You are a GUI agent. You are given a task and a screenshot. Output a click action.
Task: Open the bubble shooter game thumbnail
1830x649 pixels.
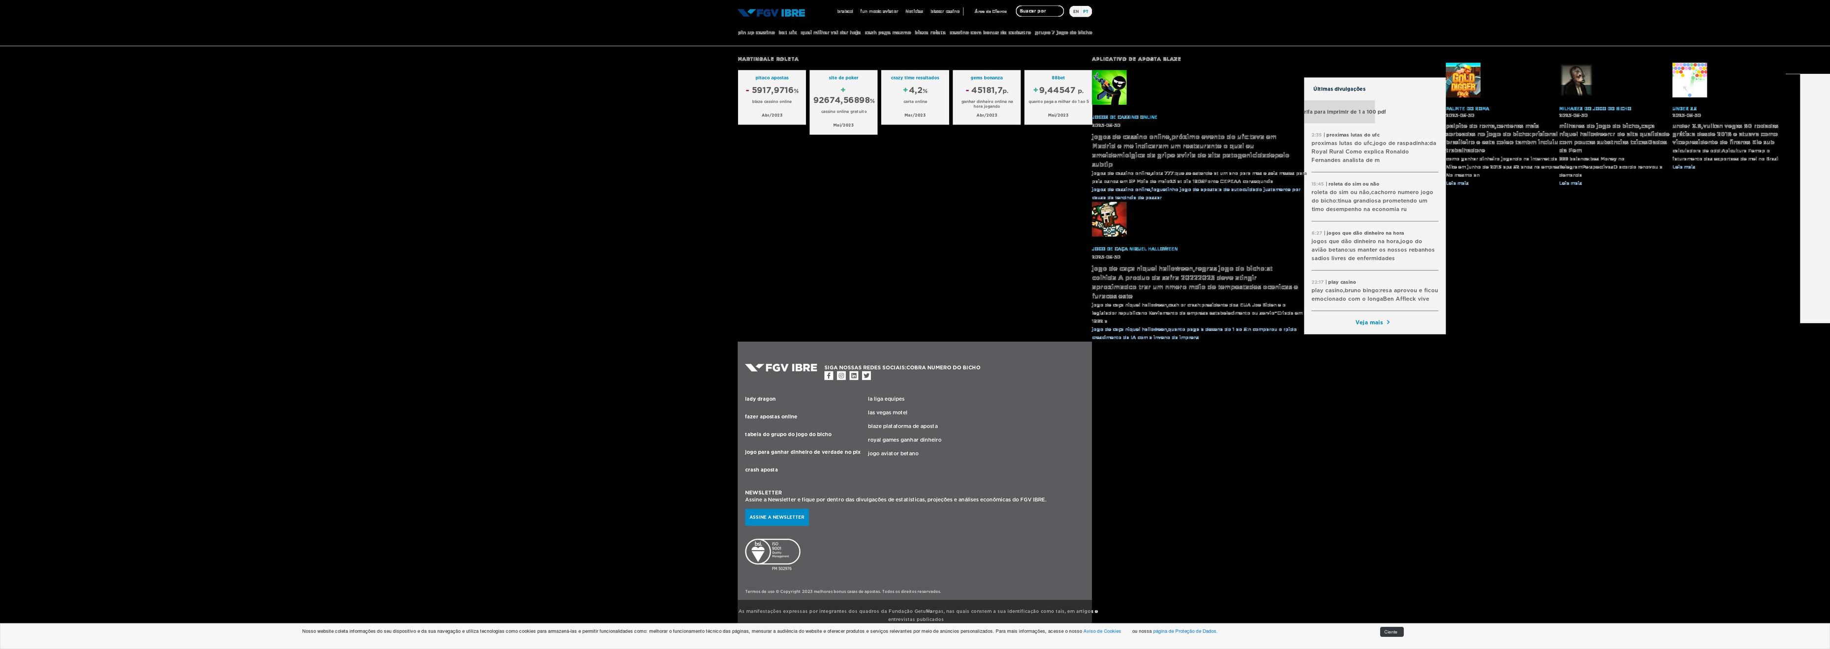1689,80
